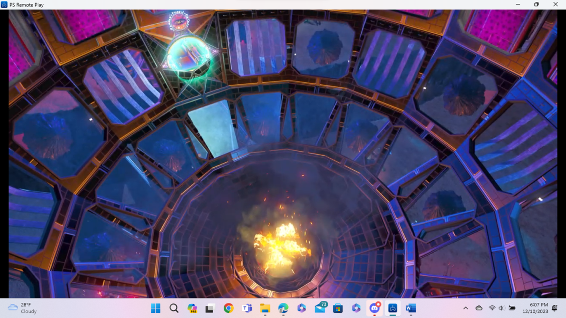The image size is (566, 318).
Task: Expand hidden system tray icons chevron
Action: point(465,308)
